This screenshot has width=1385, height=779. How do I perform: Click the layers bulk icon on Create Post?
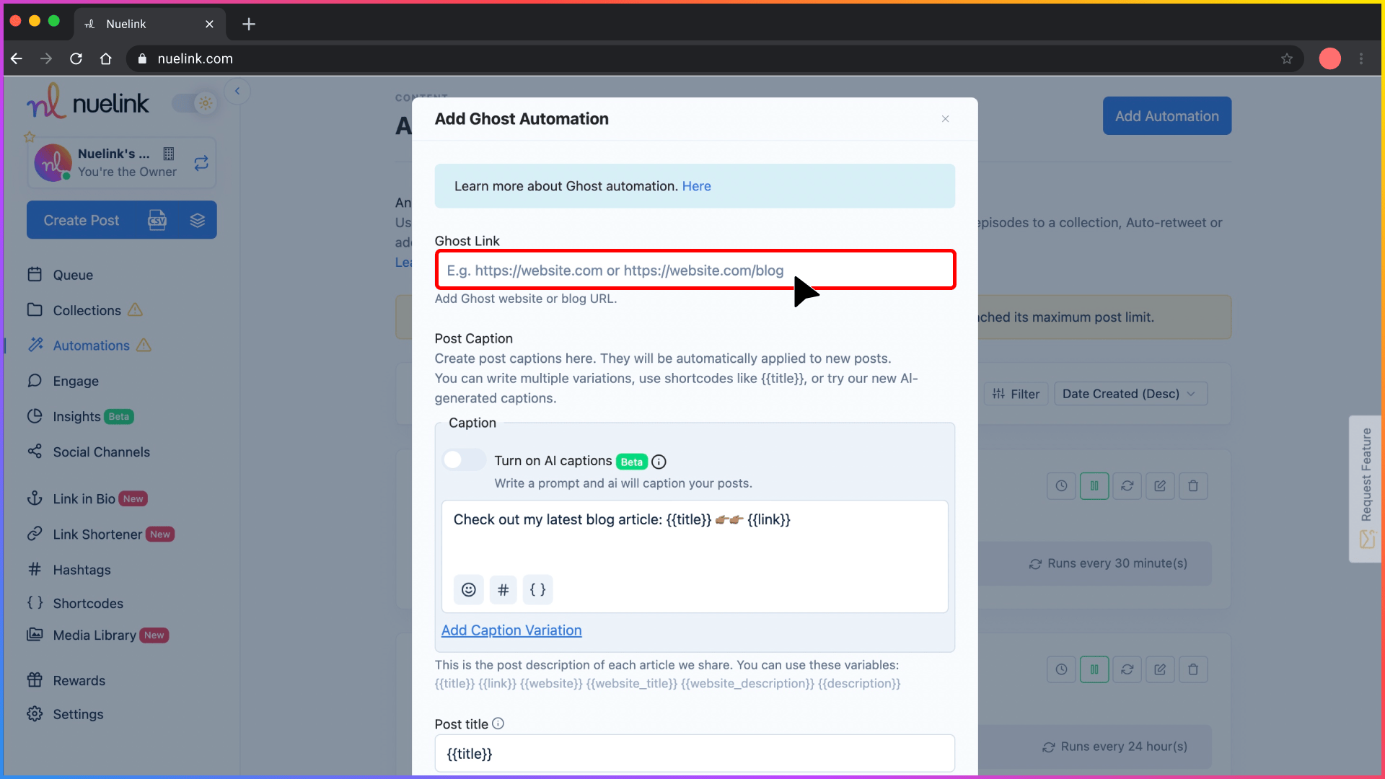pos(198,220)
